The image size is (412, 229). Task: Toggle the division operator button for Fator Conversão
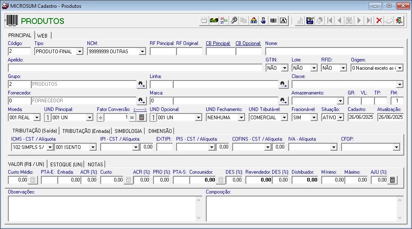tap(100, 117)
